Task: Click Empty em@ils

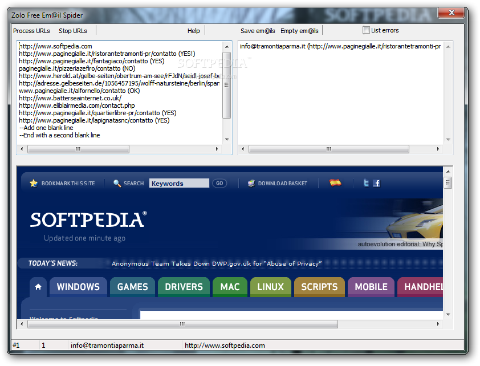Action: tap(299, 31)
